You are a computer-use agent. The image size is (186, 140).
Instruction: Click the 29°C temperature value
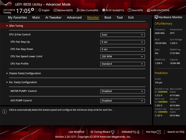click(x=172, y=33)
